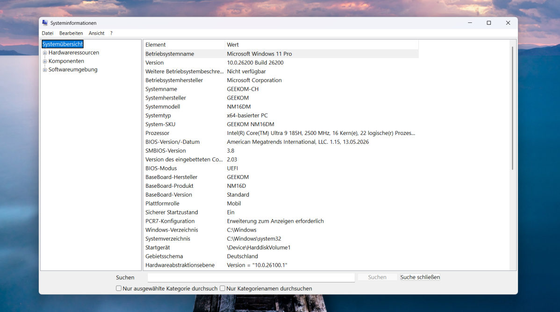
Task: Expand the Komponenten tree node
Action: click(45, 61)
